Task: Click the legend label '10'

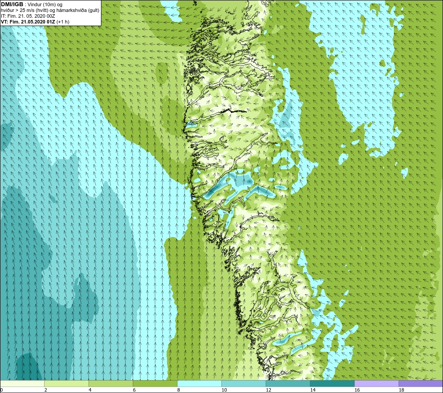Action: (x=224, y=390)
